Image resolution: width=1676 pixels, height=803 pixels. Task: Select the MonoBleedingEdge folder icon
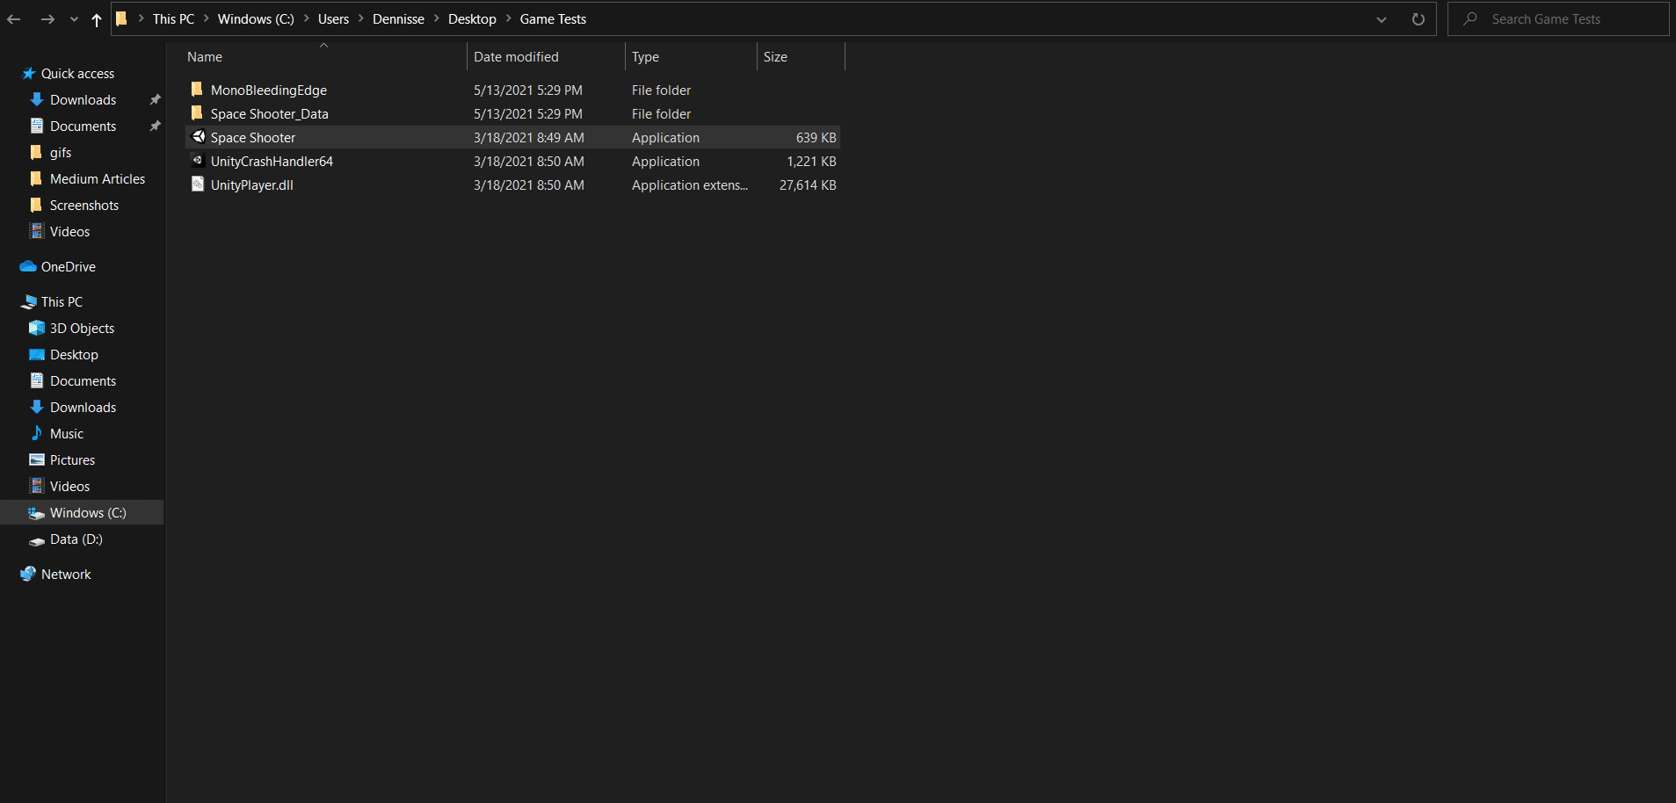pyautogui.click(x=197, y=90)
